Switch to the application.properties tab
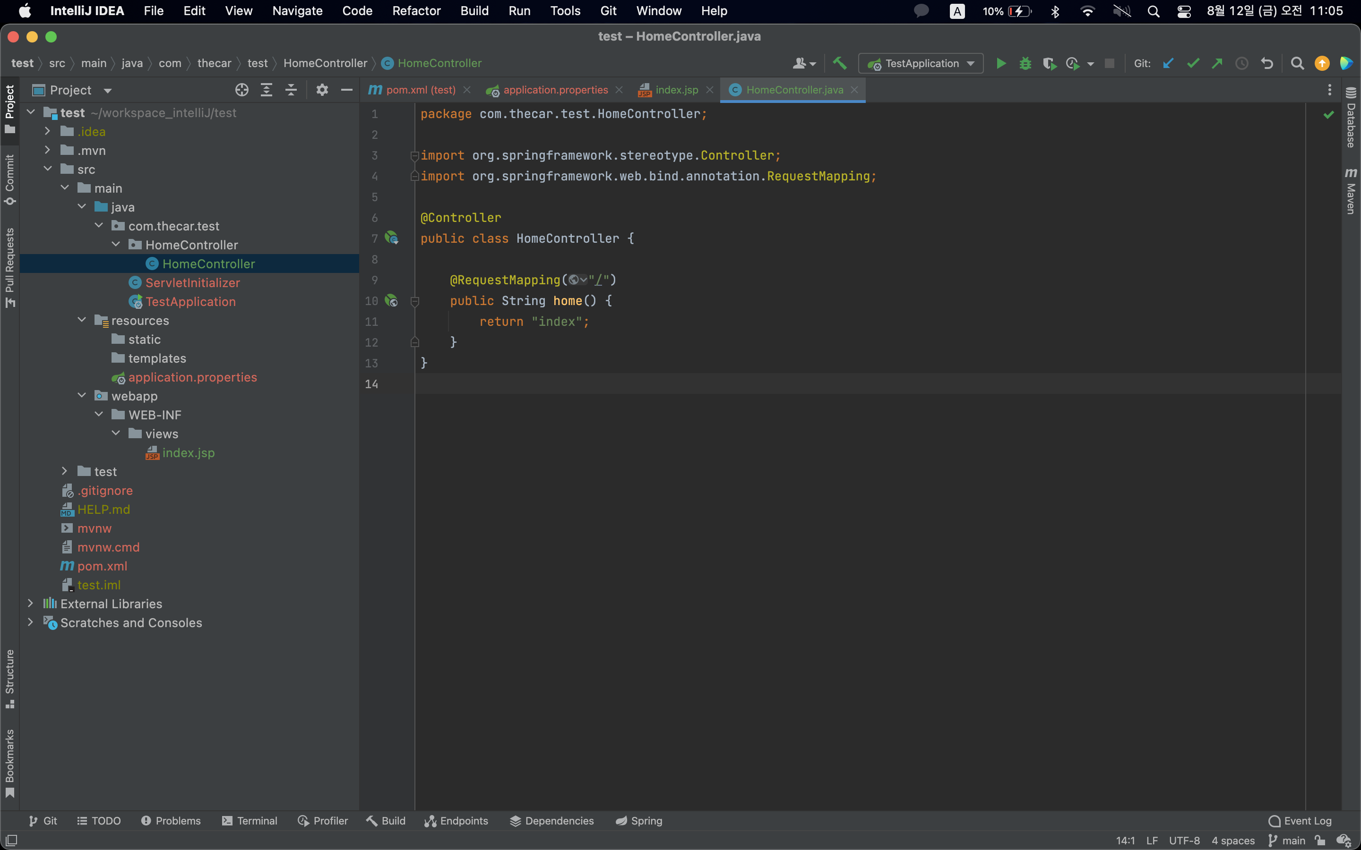Screen dimensions: 1361x850 click(554, 90)
